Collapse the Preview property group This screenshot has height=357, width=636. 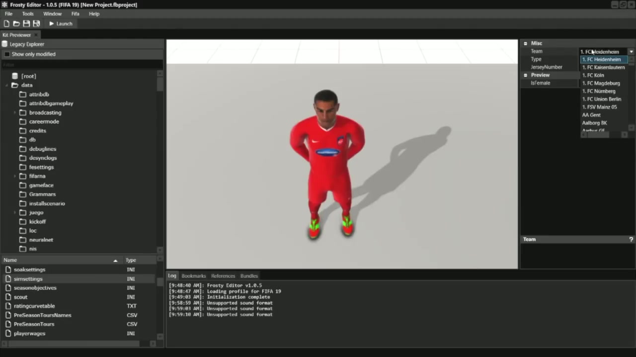525,75
